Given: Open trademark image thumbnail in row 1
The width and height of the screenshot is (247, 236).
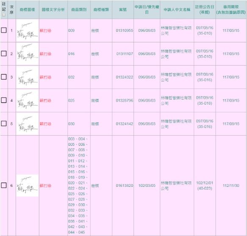Looking at the screenshot, I should click(x=28, y=31).
